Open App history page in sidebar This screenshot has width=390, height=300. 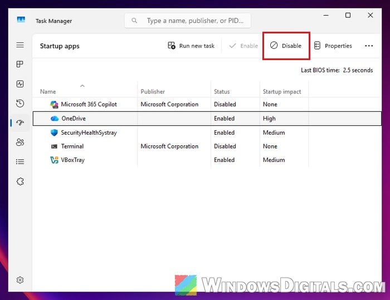pos(20,104)
